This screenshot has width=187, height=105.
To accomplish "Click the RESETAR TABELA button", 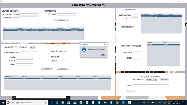I will [x=127, y=26].
